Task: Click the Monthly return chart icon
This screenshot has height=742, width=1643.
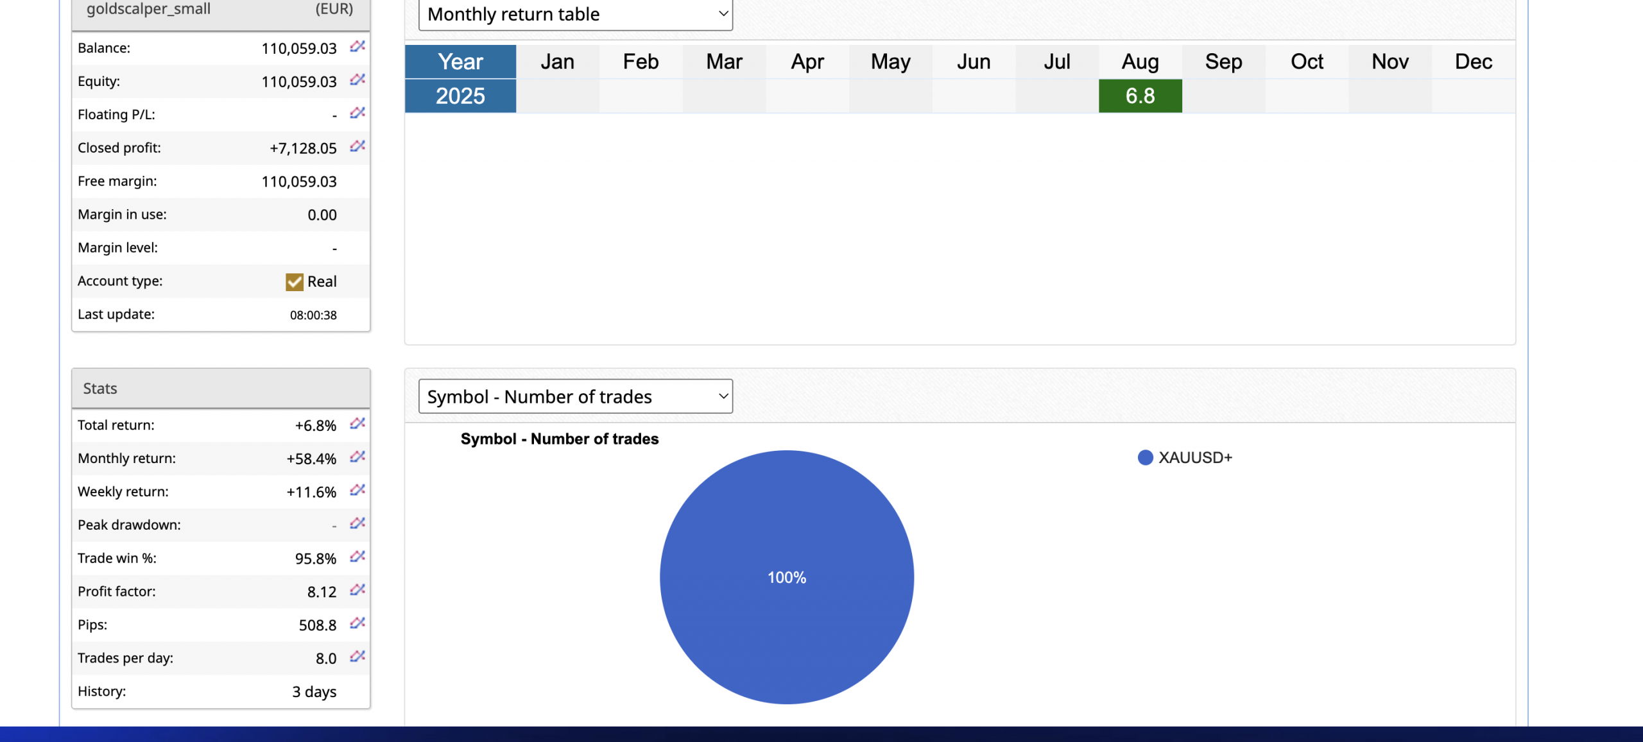Action: click(x=357, y=457)
